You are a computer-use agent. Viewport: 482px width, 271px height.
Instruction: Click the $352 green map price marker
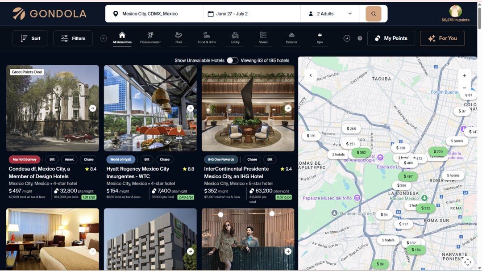361,153
